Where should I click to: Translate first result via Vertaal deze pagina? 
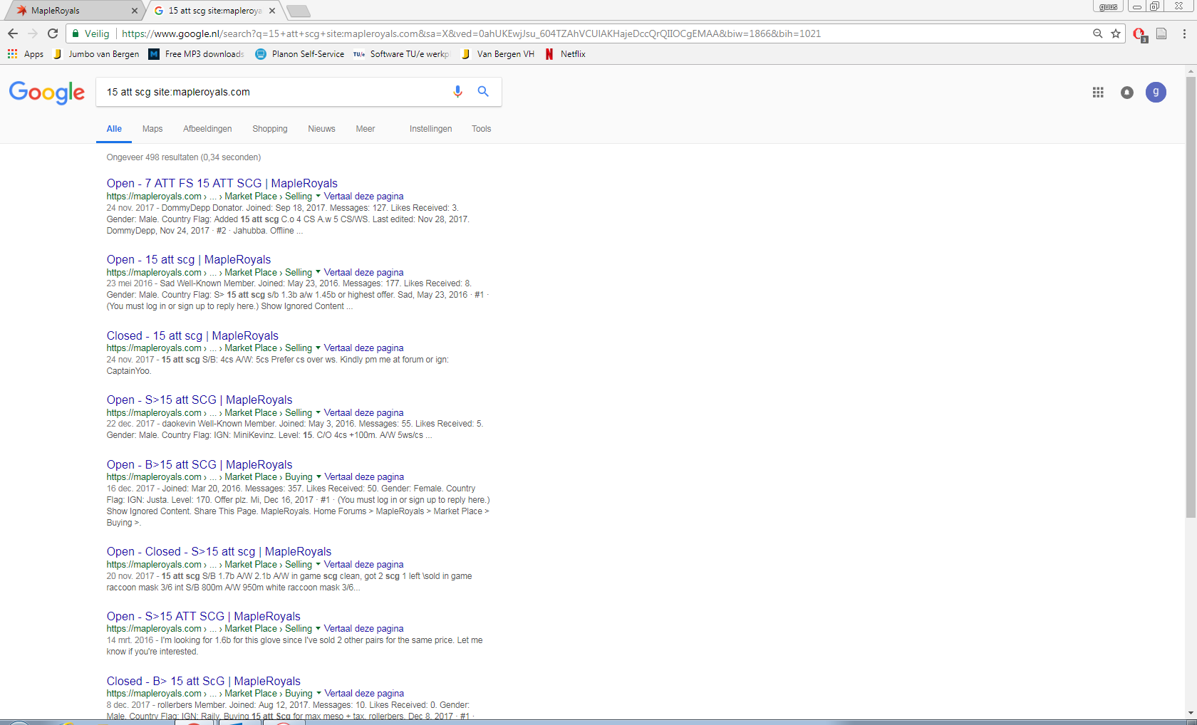pos(364,197)
